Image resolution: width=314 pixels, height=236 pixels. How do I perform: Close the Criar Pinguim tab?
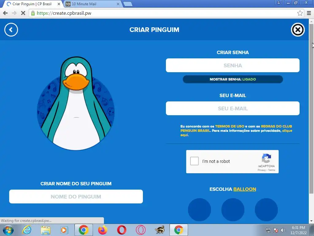(59, 4)
